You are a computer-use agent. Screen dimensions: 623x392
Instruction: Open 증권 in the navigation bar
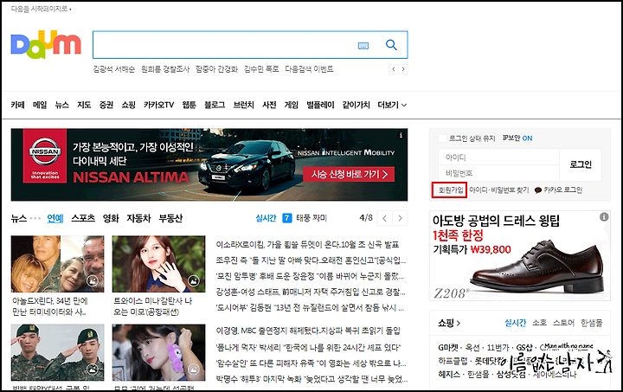point(106,105)
